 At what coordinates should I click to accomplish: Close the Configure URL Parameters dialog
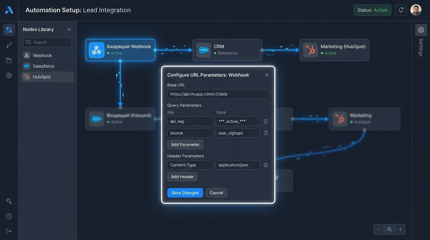click(267, 75)
